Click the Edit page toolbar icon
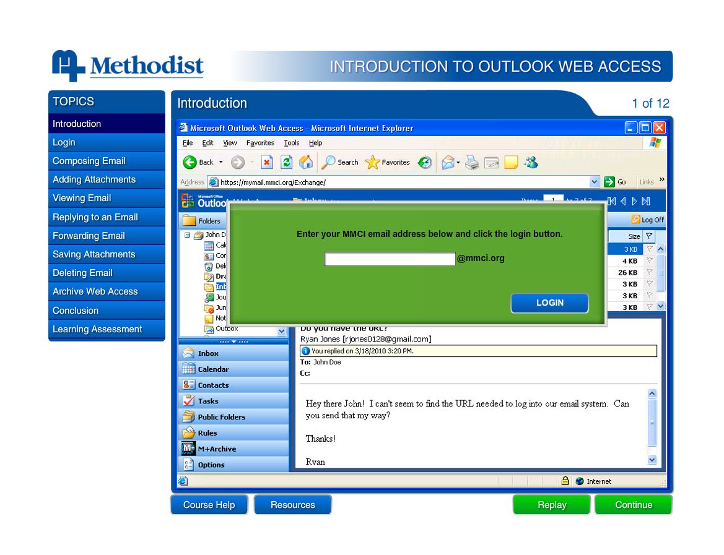This screenshot has height=555, width=724. 491,162
